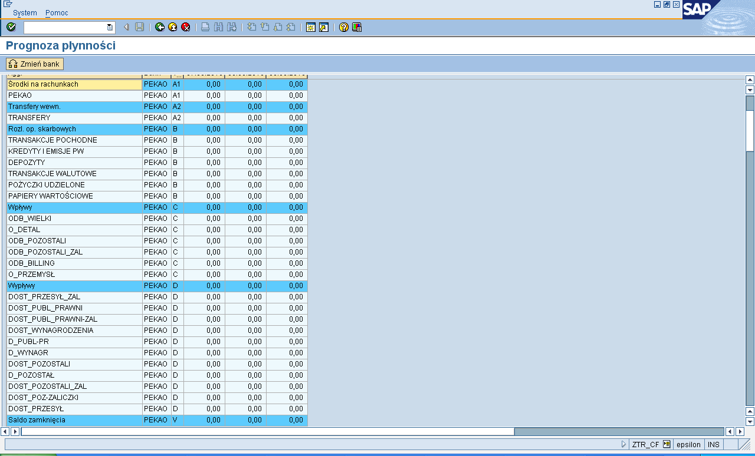Click the Save diskette icon
This screenshot has height=456, width=755.
pos(139,27)
